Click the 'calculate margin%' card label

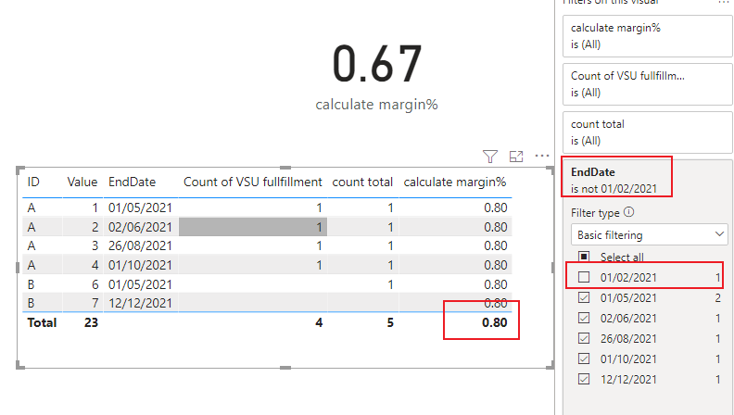pos(377,105)
